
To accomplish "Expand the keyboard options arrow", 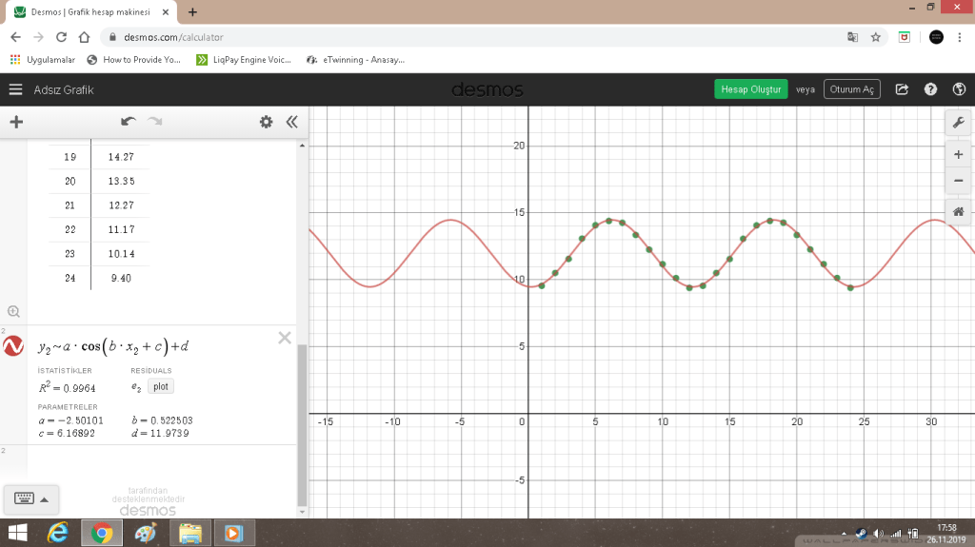I will point(44,498).
